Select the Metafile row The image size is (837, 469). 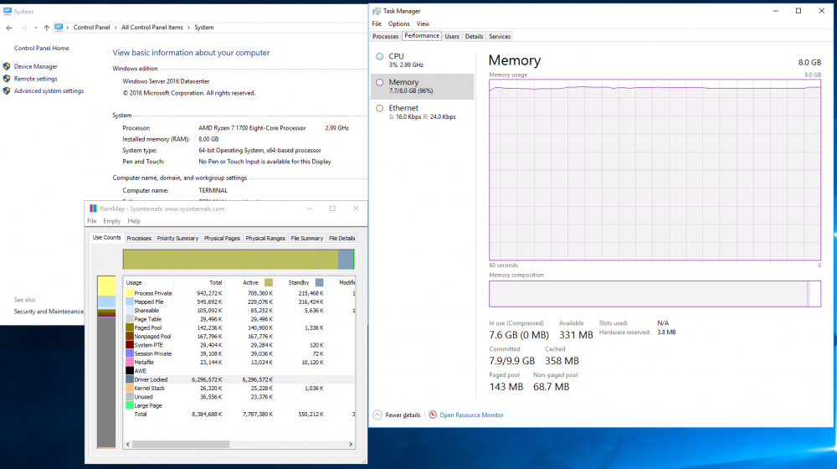(x=239, y=362)
